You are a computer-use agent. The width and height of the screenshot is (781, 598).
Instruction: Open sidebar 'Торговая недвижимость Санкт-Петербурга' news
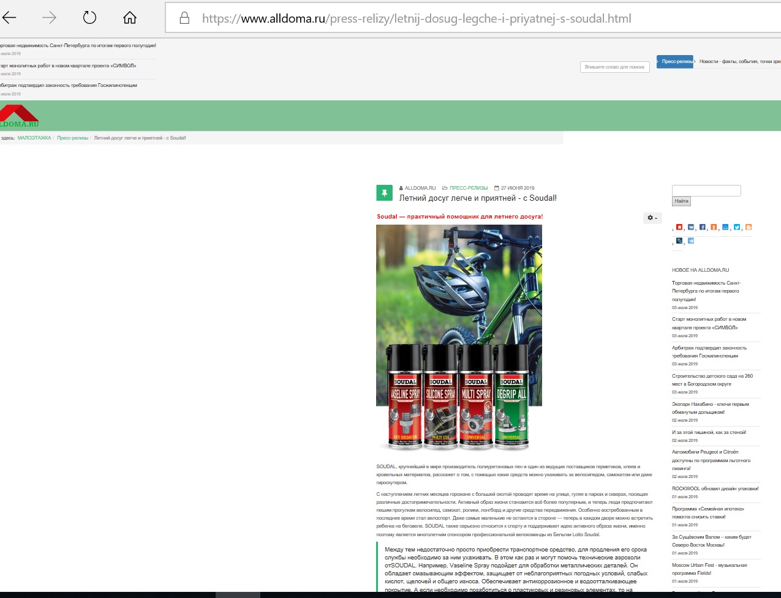706,291
